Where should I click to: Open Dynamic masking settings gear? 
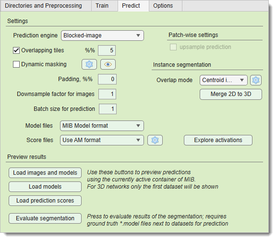tap(89, 64)
